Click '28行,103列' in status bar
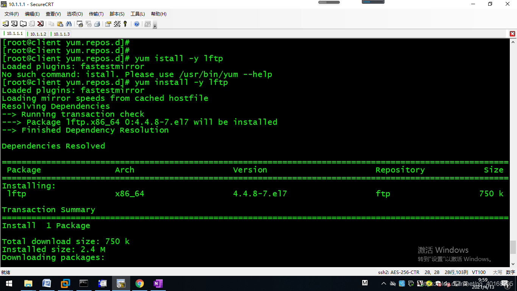 [x=456, y=272]
